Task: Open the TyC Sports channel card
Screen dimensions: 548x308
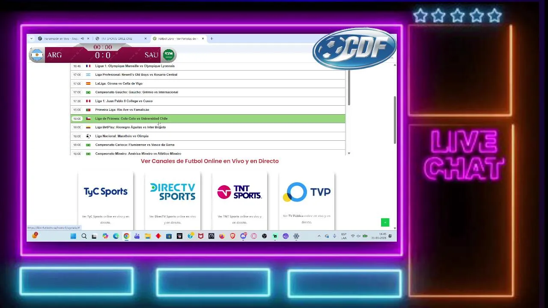Action: tap(106, 201)
